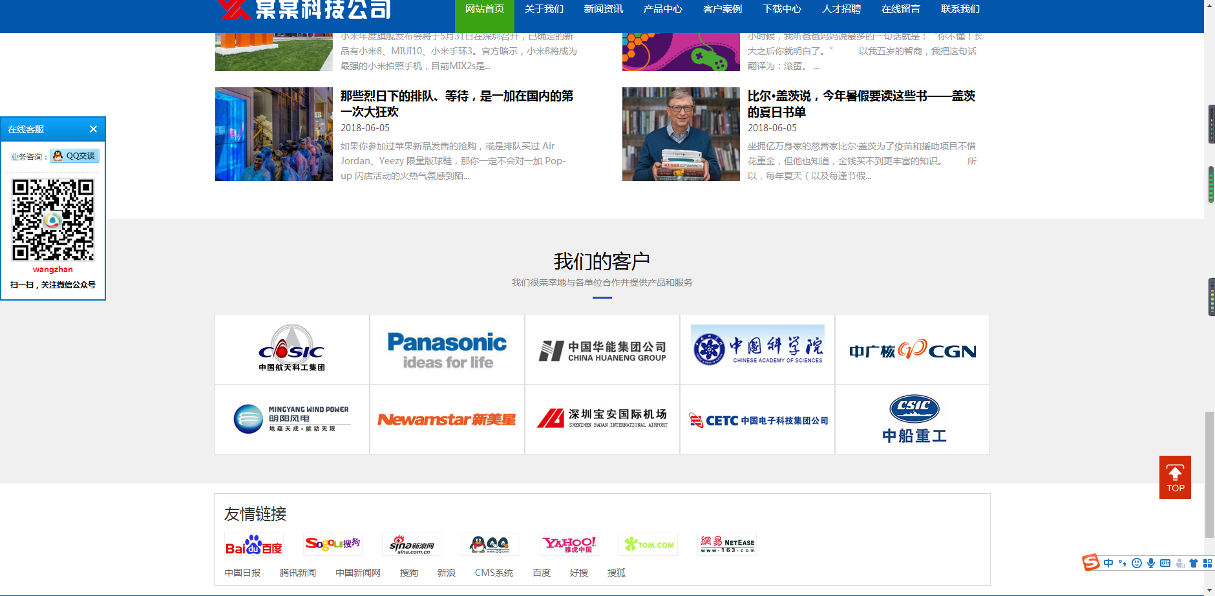
Task: Click the Bill Gates article thumbnail
Action: coord(681,134)
